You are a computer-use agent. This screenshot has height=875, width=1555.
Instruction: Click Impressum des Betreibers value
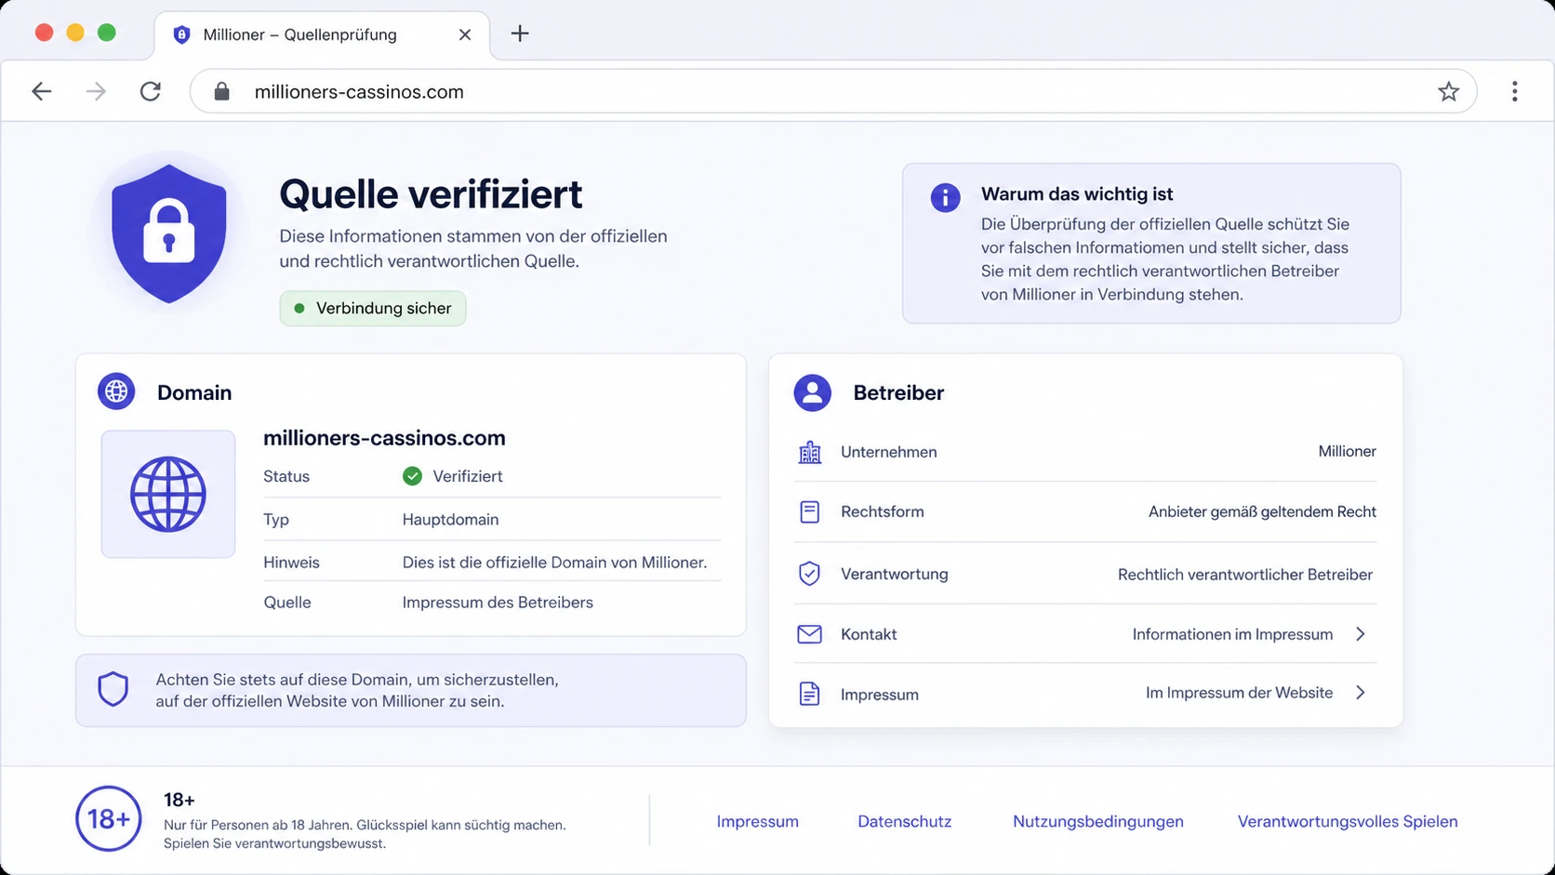click(x=498, y=603)
